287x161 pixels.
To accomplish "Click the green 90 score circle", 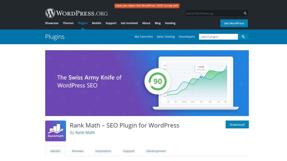I will tap(158, 81).
